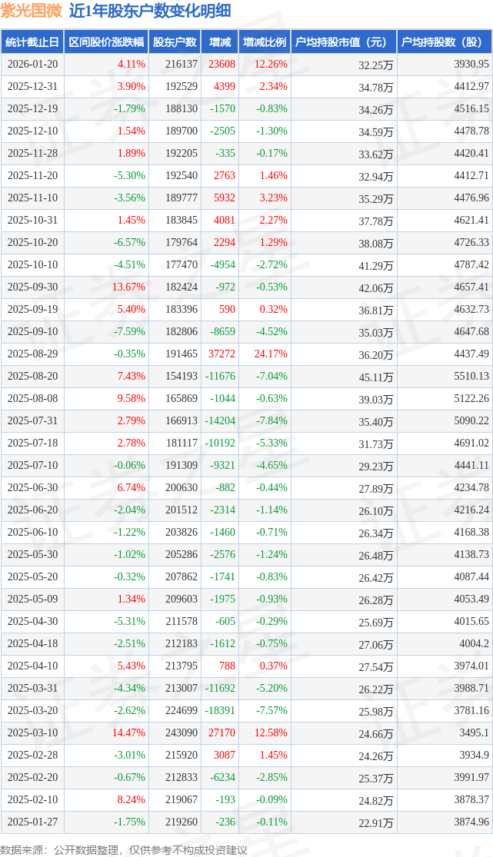This screenshot has height=857, width=493.
Task: Select the 统计截止日 column header
Action: pos(32,42)
